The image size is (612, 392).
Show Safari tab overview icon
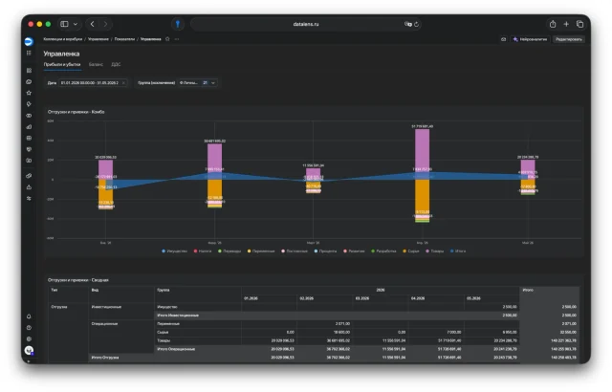point(580,24)
